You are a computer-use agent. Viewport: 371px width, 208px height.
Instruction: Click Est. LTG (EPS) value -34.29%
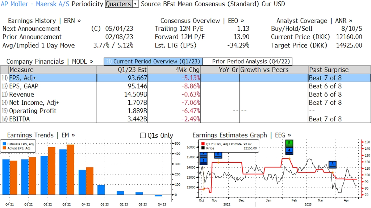(238, 45)
